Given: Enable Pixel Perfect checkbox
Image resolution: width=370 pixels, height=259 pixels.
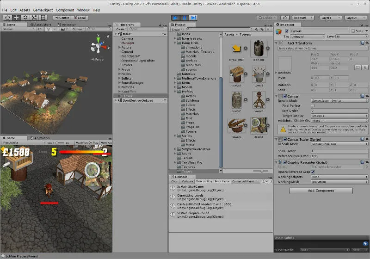Looking at the screenshot, I should pos(313,105).
